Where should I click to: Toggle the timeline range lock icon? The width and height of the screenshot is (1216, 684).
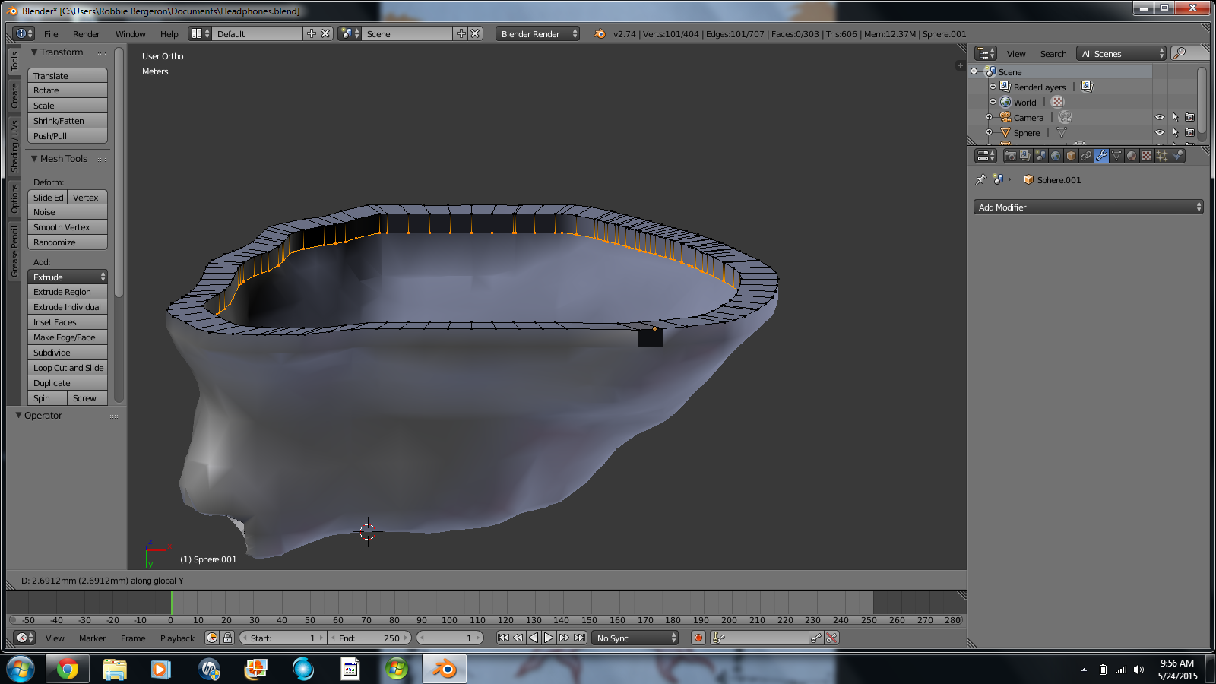[227, 638]
